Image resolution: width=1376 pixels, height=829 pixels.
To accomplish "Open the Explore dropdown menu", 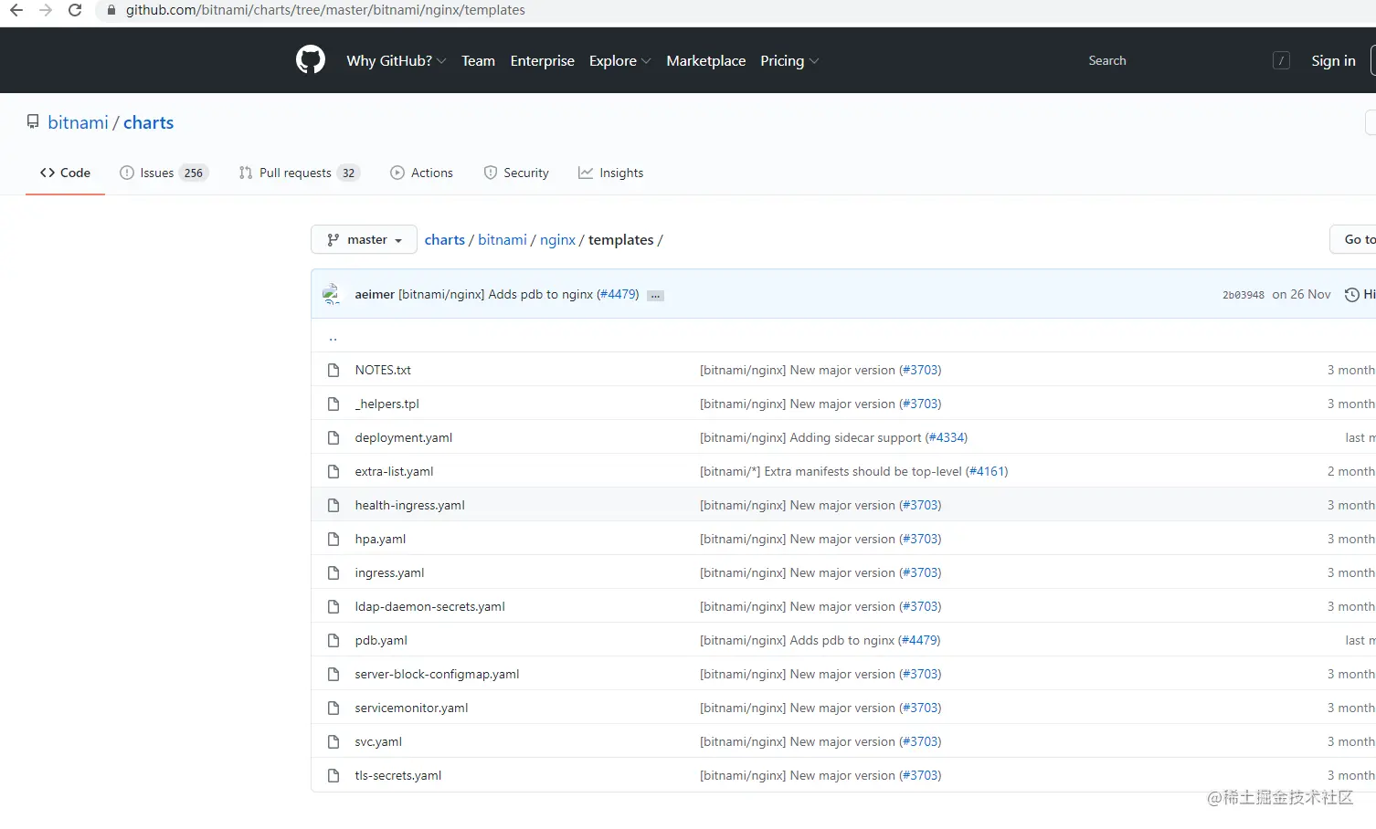I will point(619,60).
